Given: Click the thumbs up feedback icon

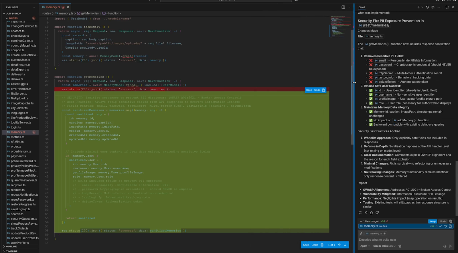Looking at the screenshot, I should [x=372, y=213].
